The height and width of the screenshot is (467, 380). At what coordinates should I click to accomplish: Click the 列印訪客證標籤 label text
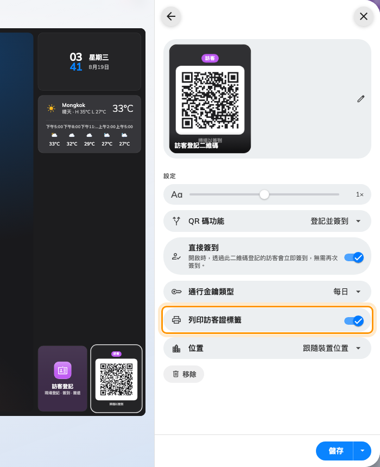(x=215, y=320)
